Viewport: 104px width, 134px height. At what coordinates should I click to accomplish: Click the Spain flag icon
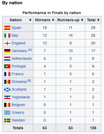(x=7, y=28)
